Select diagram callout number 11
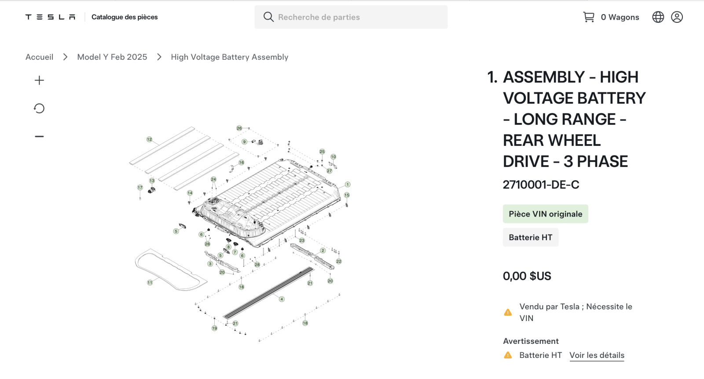Viewport: 704px width, 379px height. click(x=150, y=283)
